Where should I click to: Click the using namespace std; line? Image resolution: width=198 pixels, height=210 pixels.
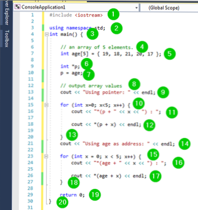pos(77,28)
